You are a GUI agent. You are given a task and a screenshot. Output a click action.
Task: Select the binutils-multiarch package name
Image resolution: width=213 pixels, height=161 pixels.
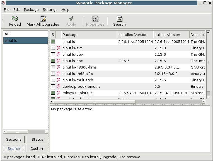(x=78, y=80)
